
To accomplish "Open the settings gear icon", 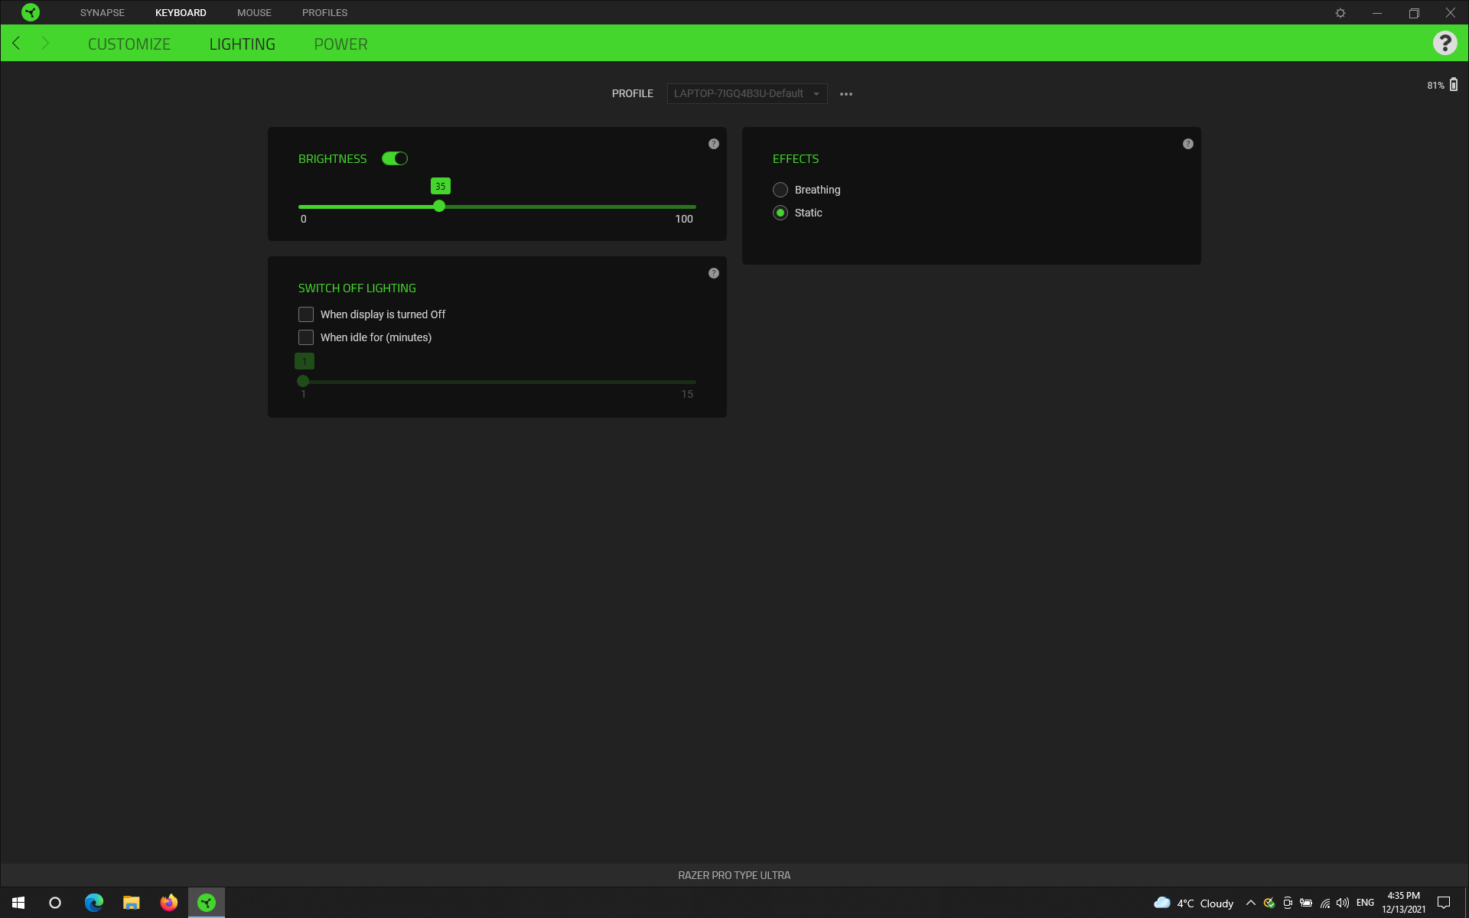I will [x=1340, y=13].
